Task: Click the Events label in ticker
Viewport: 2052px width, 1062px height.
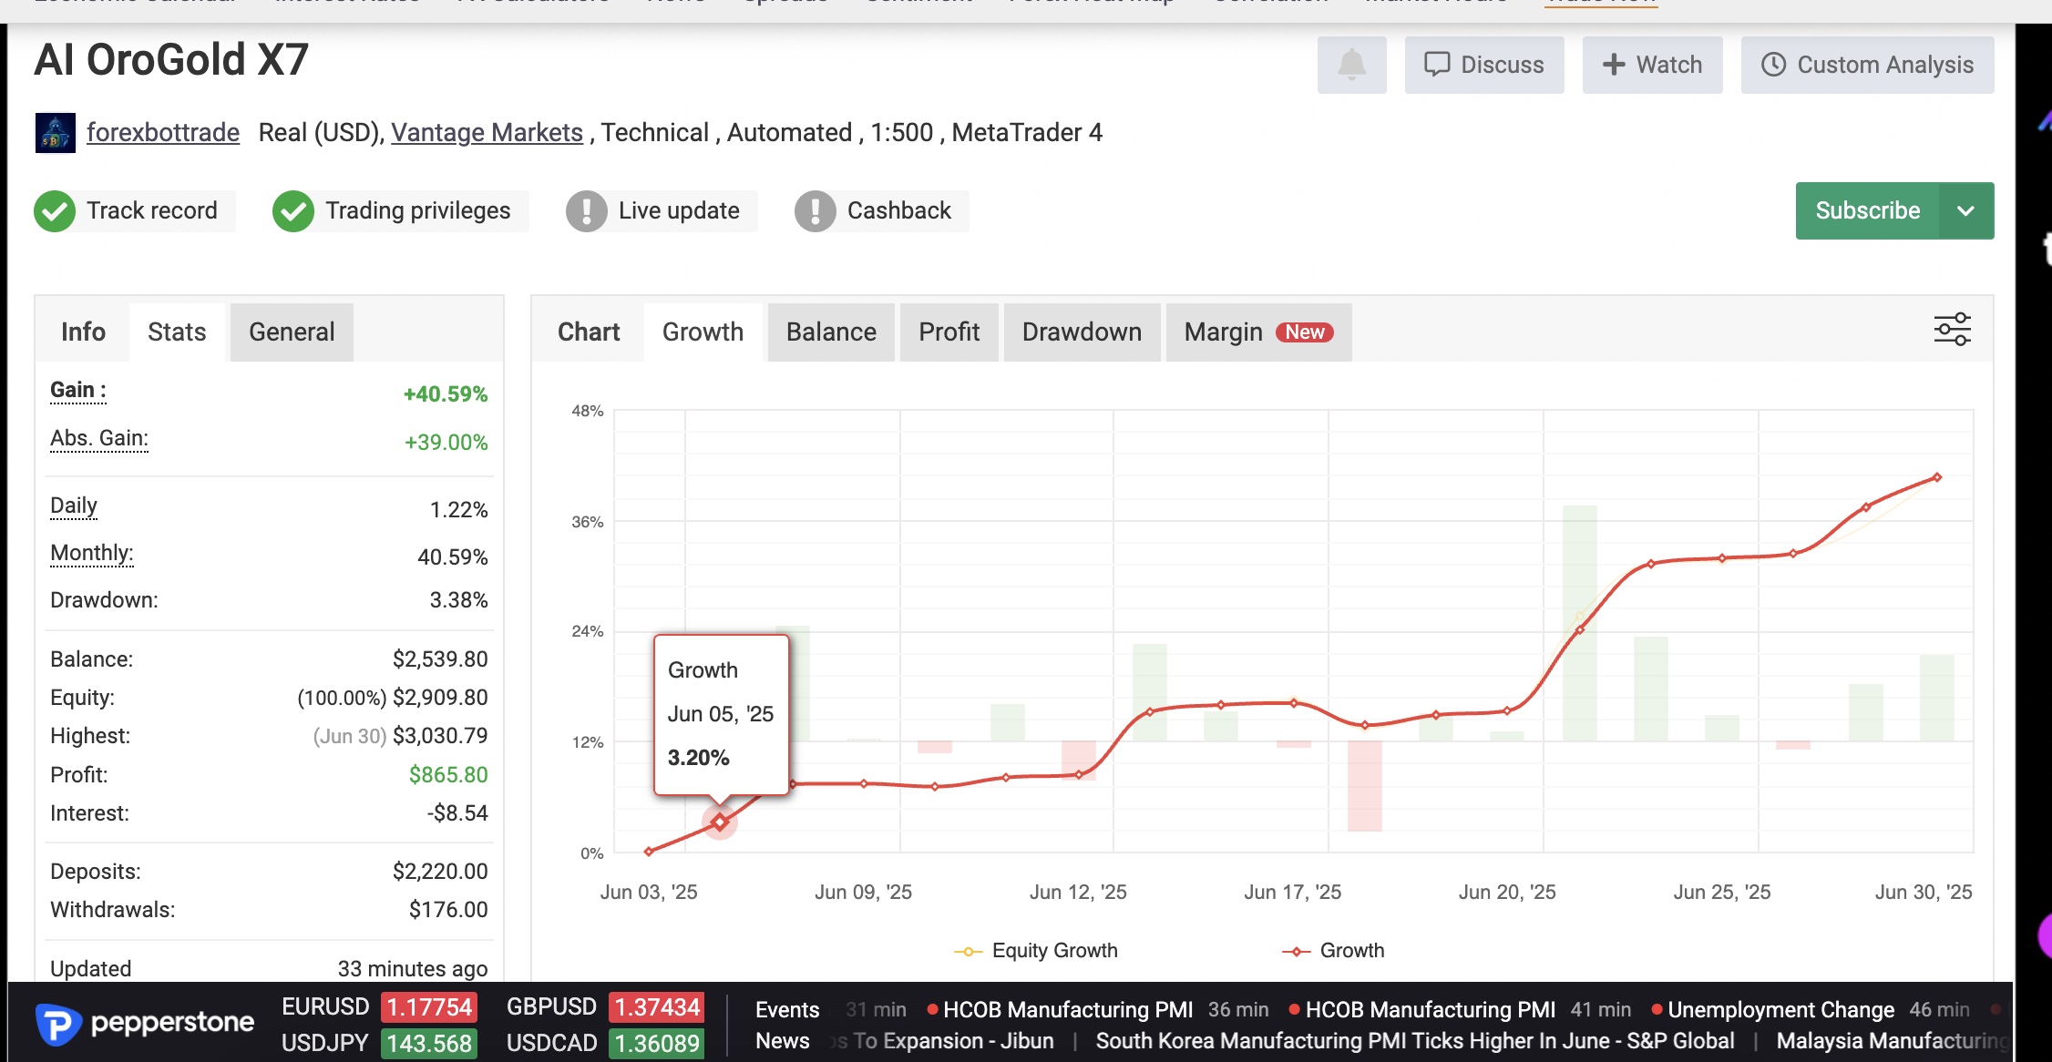Action: coord(787,1010)
